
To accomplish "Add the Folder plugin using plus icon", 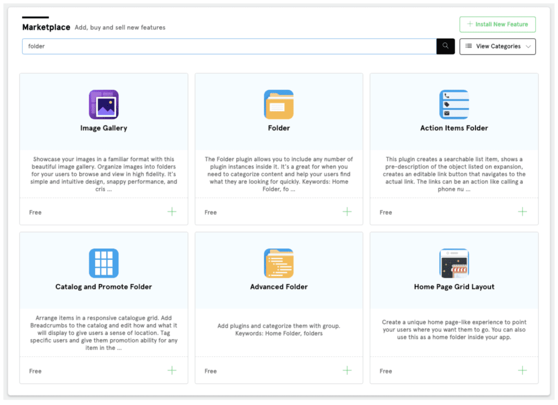I will pyautogui.click(x=347, y=212).
